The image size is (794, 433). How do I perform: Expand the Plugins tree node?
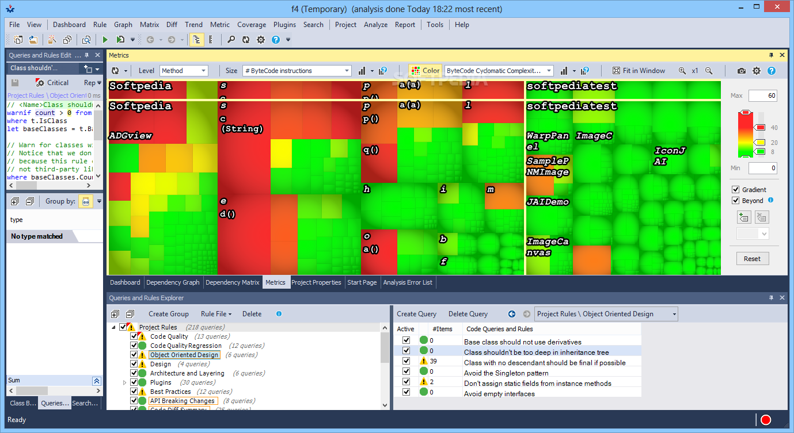(124, 382)
